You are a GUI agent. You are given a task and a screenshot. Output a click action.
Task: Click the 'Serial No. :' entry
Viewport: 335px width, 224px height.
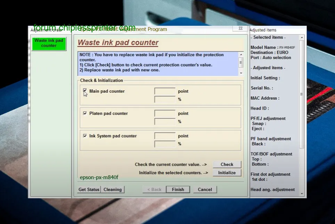tap(262, 88)
